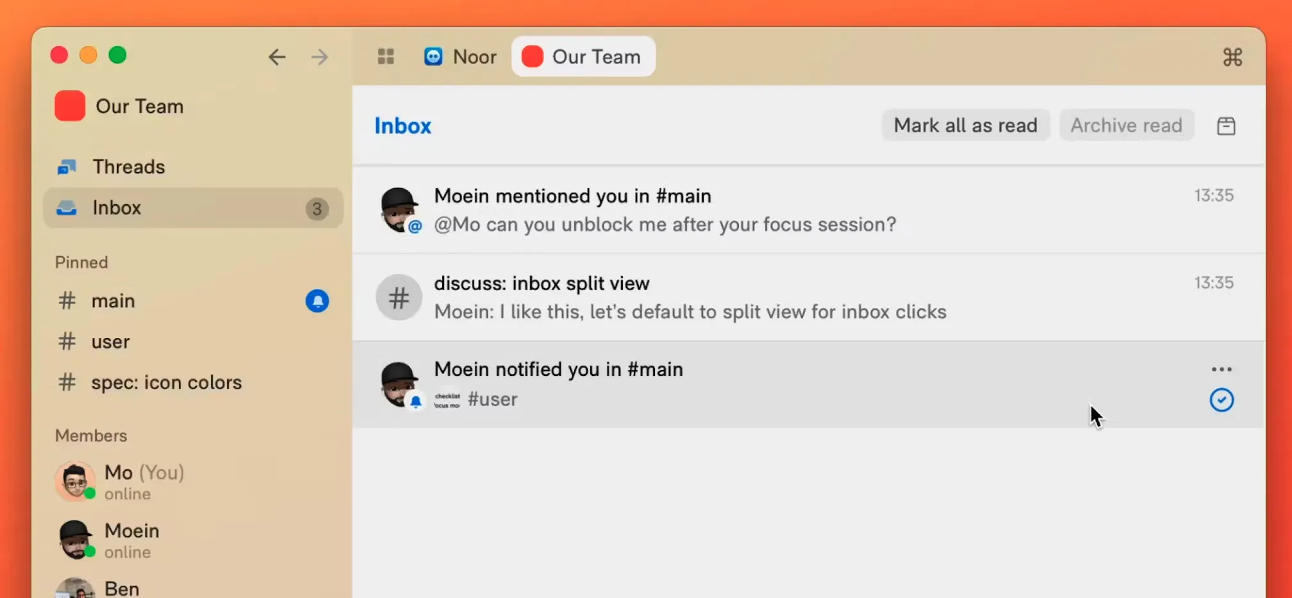Image resolution: width=1292 pixels, height=598 pixels.
Task: Open the pinned user channel
Action: click(x=110, y=342)
